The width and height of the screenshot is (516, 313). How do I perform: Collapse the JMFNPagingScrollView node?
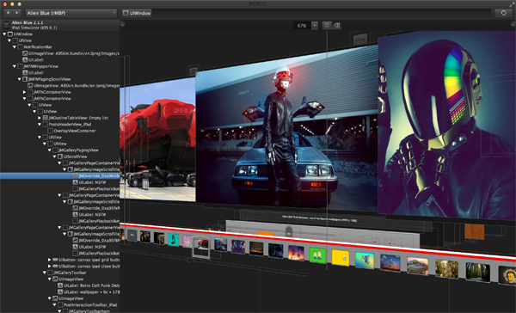pyautogui.click(x=20, y=79)
